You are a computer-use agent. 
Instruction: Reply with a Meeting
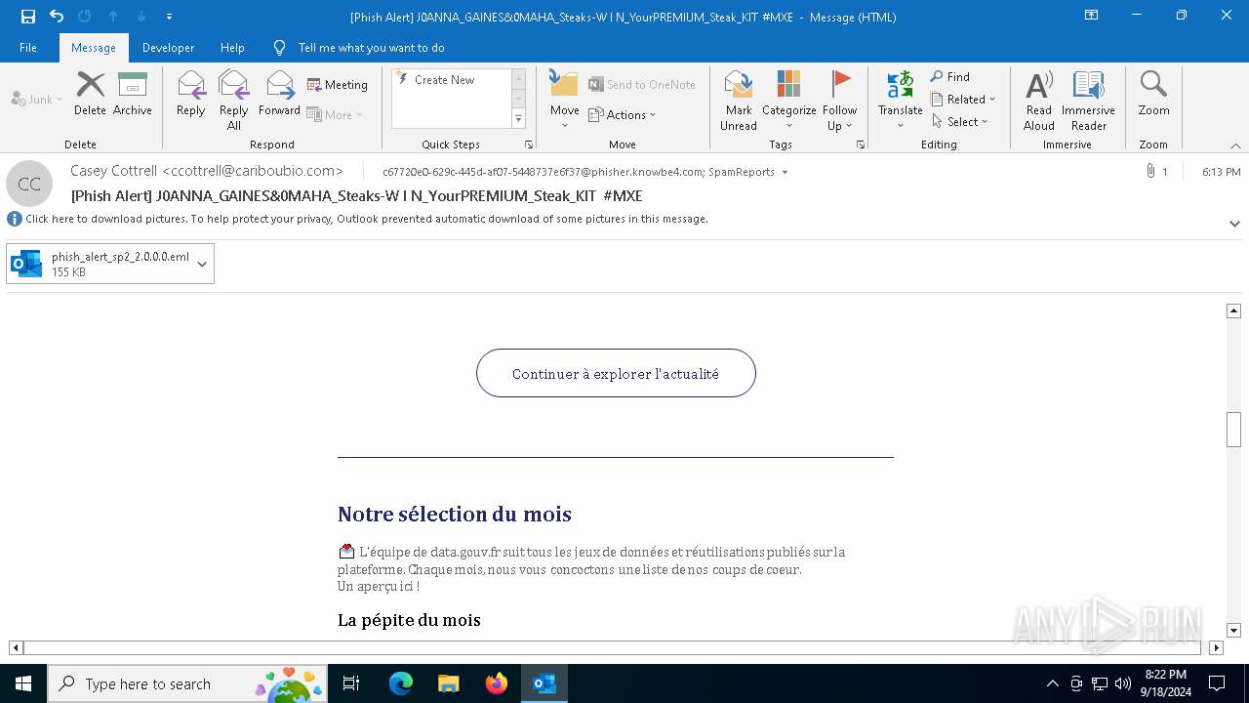pyautogui.click(x=338, y=85)
